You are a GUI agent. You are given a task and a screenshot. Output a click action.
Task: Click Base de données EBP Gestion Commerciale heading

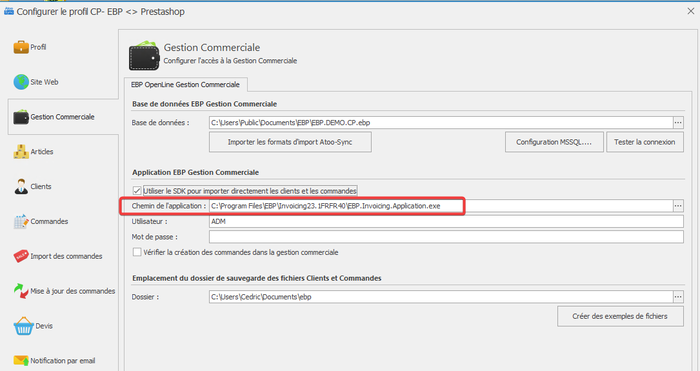tap(205, 104)
